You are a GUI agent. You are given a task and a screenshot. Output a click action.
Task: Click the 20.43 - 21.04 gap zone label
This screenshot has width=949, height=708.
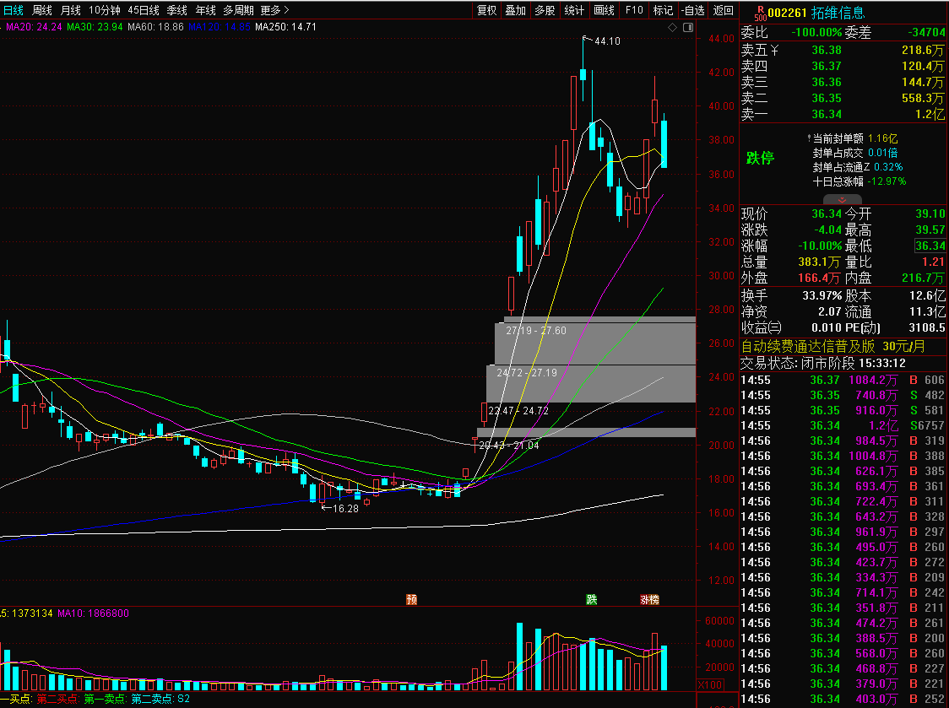pos(508,446)
